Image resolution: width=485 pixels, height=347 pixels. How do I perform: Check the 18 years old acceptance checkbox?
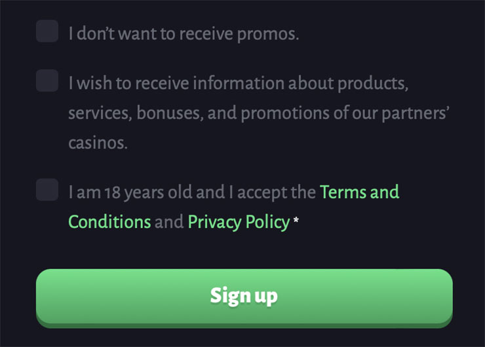tap(47, 189)
